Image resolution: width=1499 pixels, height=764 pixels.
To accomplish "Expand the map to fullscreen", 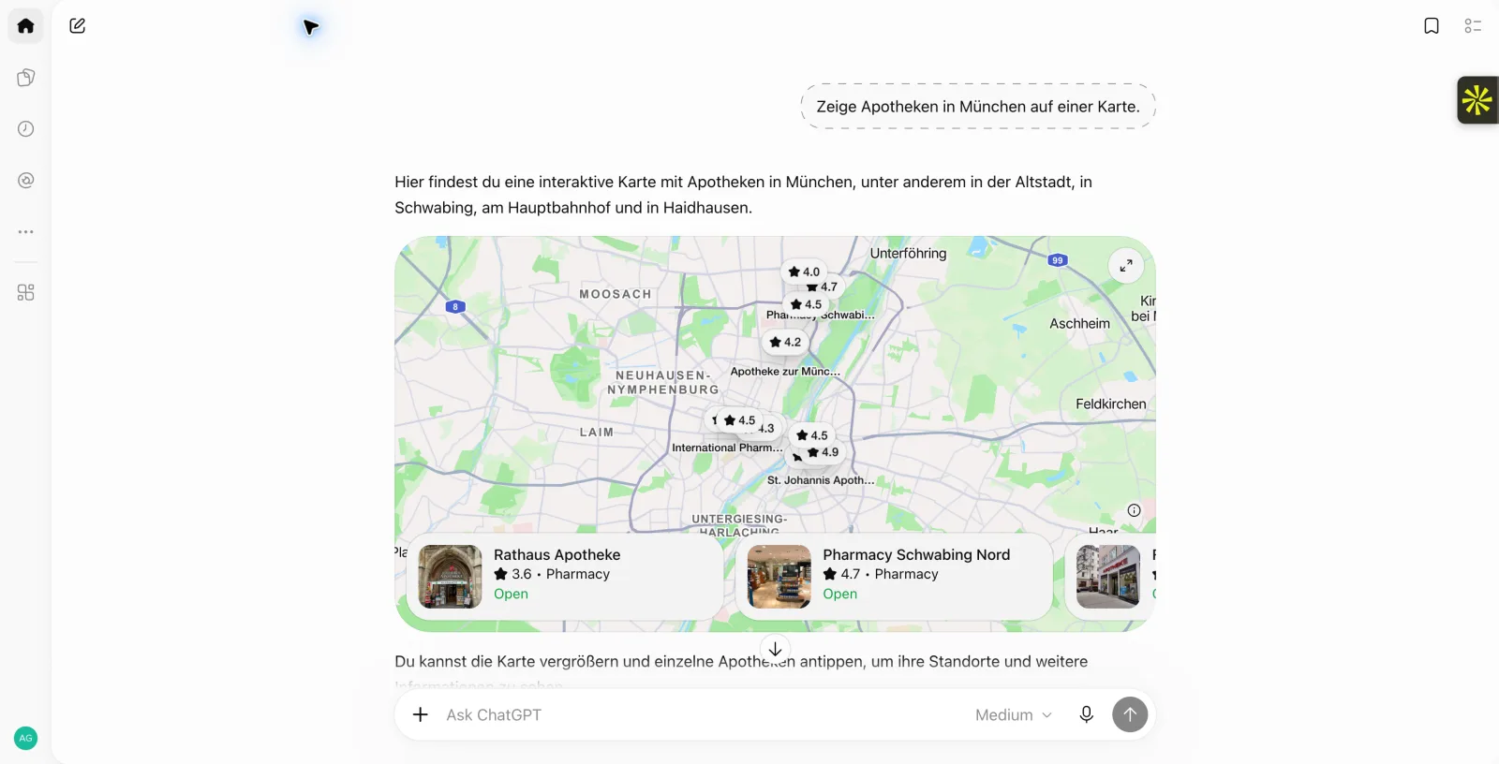I will click(x=1126, y=266).
